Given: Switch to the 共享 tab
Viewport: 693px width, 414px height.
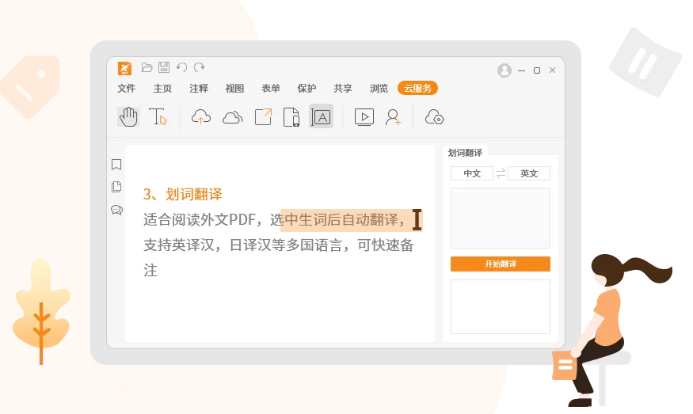Looking at the screenshot, I should 343,89.
